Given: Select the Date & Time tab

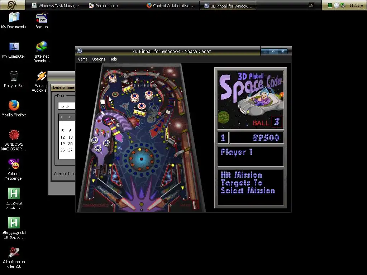Looking at the screenshot, I should (63, 87).
